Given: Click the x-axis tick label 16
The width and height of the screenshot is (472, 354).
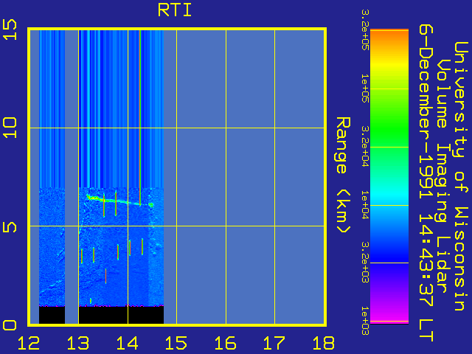Looking at the screenshot, I should tap(225, 343).
